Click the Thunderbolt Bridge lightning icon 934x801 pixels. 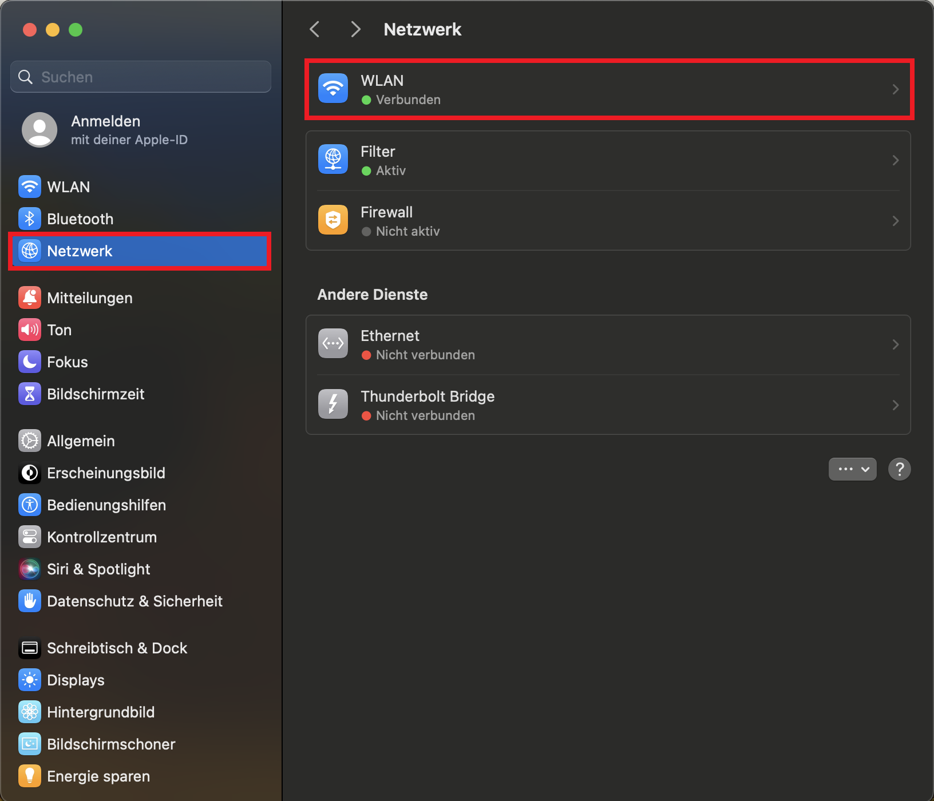pyautogui.click(x=333, y=405)
